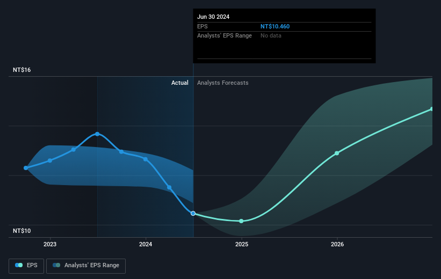
Task: Select the EPS forecast point at 2026
Action: [337, 153]
